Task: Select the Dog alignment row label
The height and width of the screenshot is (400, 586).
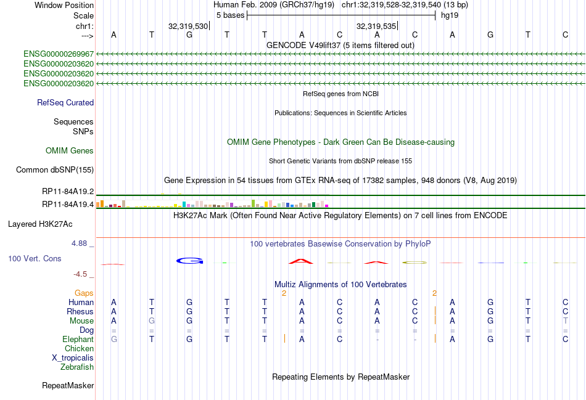Action: click(86, 330)
